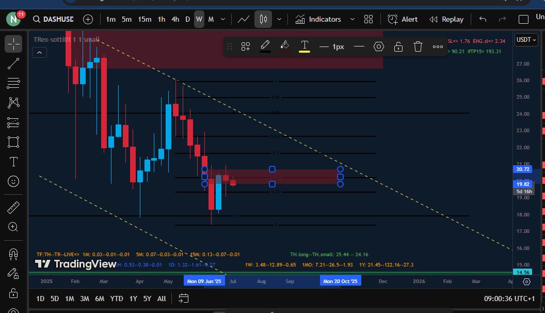The image size is (545, 313).
Task: Open the indicator templates grid
Action: click(368, 19)
